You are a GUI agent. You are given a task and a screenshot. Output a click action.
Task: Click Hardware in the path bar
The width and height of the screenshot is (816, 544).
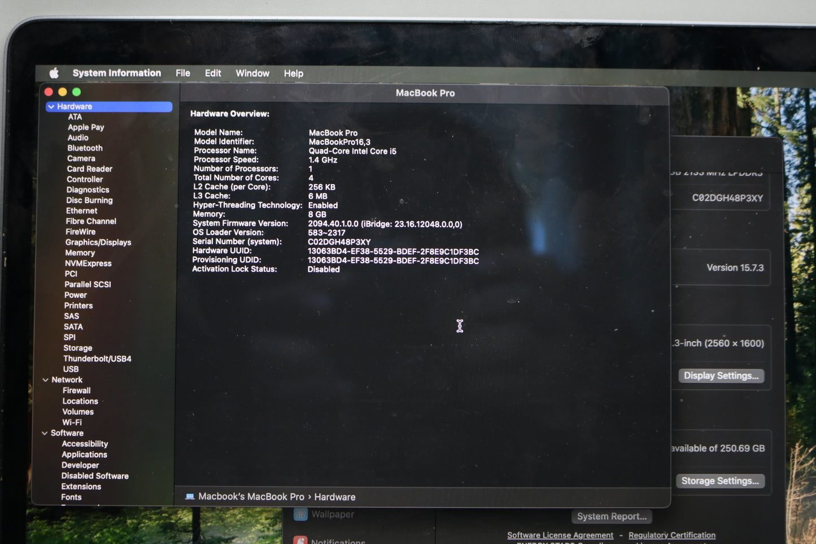click(335, 497)
